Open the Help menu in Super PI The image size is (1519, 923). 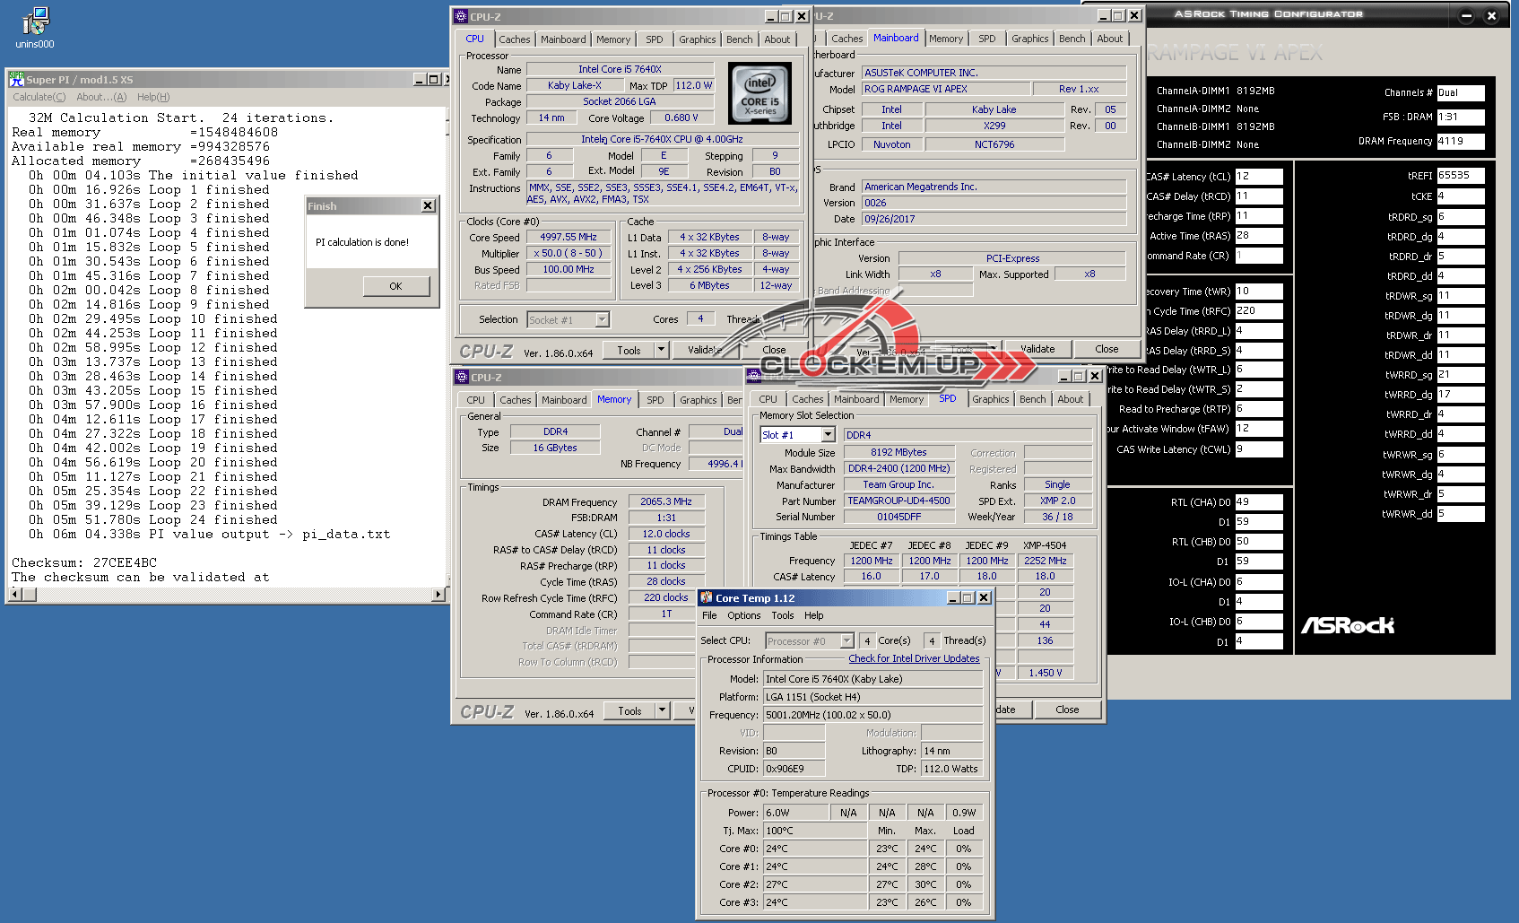point(152,97)
